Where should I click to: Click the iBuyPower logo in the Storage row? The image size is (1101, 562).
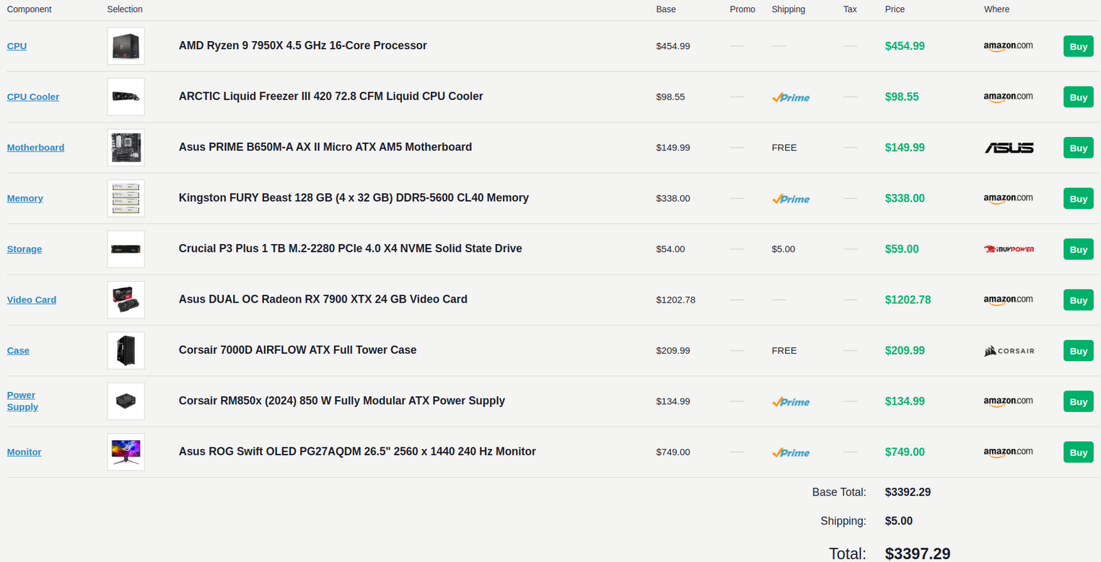pos(1009,249)
